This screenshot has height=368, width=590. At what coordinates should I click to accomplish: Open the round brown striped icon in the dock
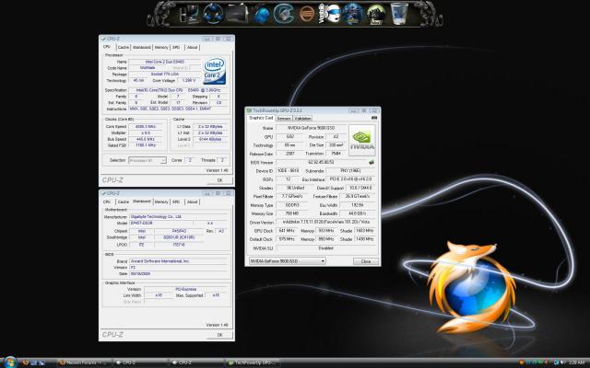tap(307, 14)
